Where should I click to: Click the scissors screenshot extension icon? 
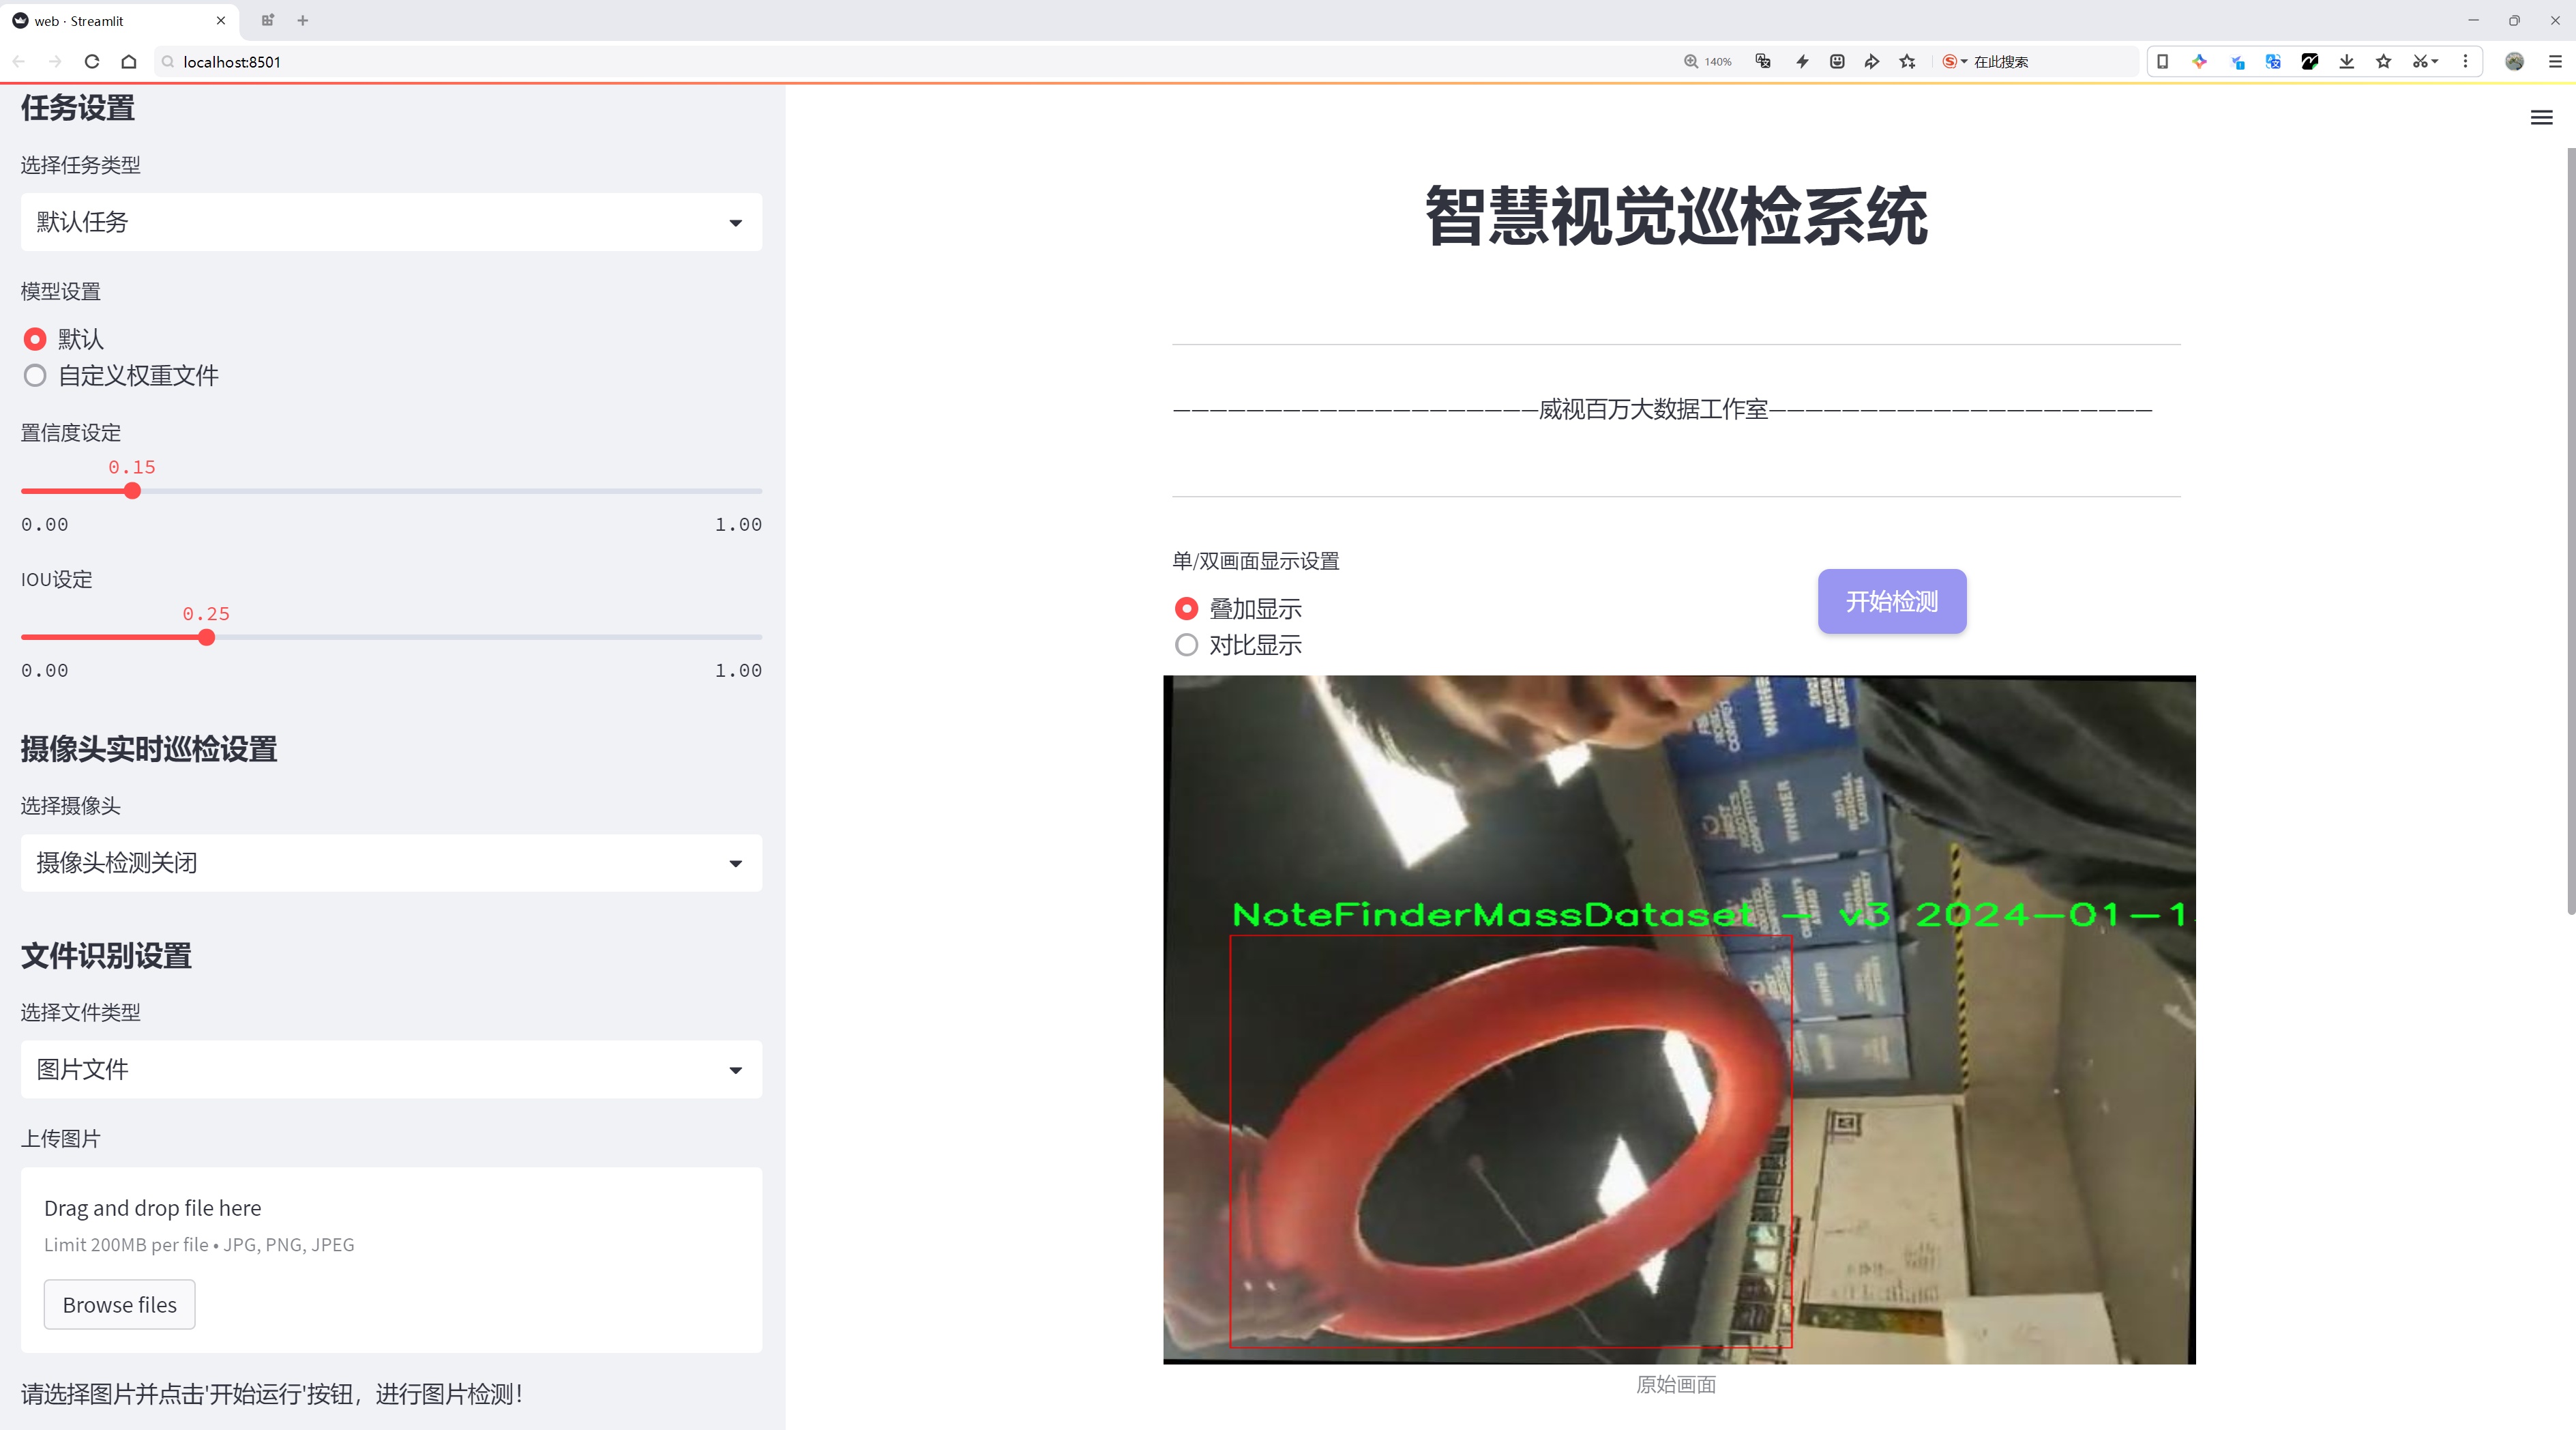coord(2420,61)
